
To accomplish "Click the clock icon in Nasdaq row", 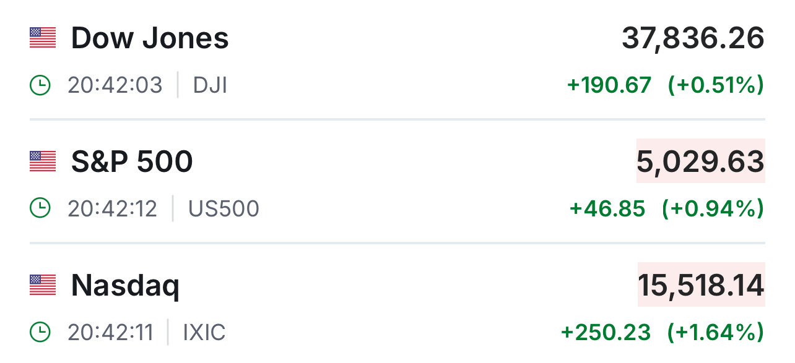I will 40,333.
